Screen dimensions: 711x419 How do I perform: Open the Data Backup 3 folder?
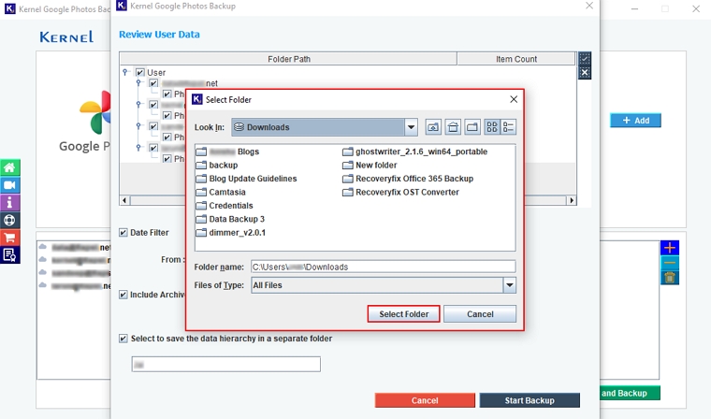[x=230, y=219]
